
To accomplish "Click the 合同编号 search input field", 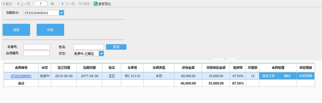I will [37, 53].
